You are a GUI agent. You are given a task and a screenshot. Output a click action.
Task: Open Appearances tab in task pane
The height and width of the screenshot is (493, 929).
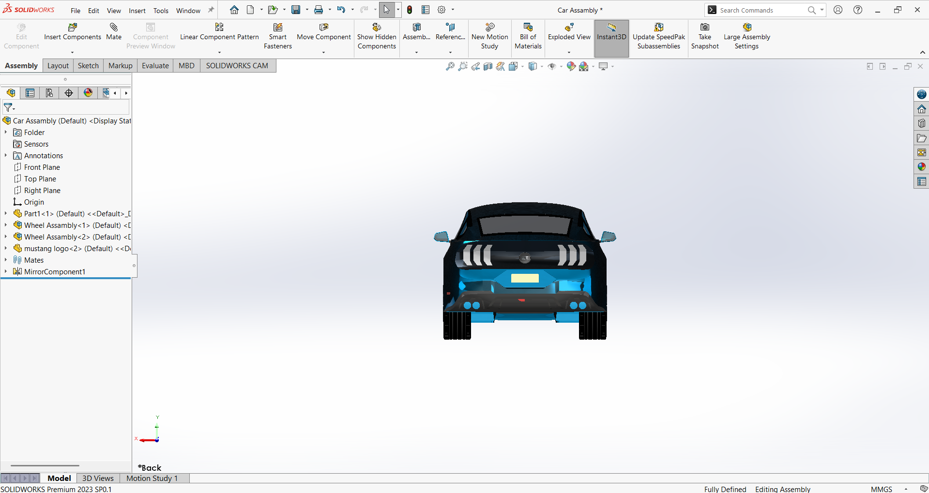coord(921,167)
